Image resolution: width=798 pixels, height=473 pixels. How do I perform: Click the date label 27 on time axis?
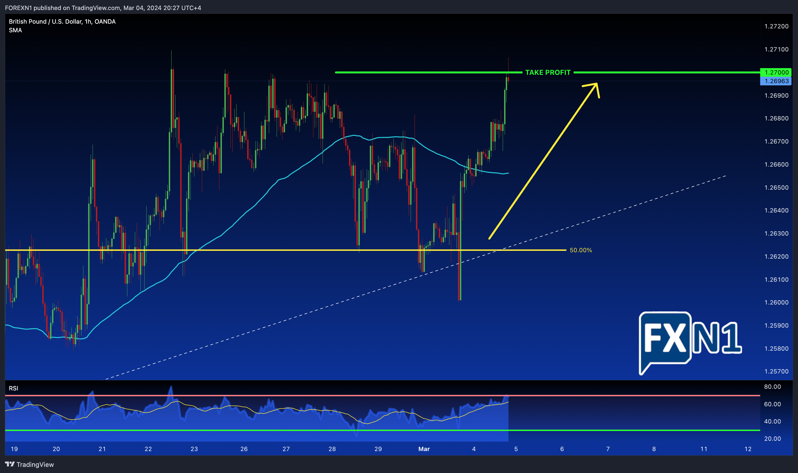(x=286, y=449)
